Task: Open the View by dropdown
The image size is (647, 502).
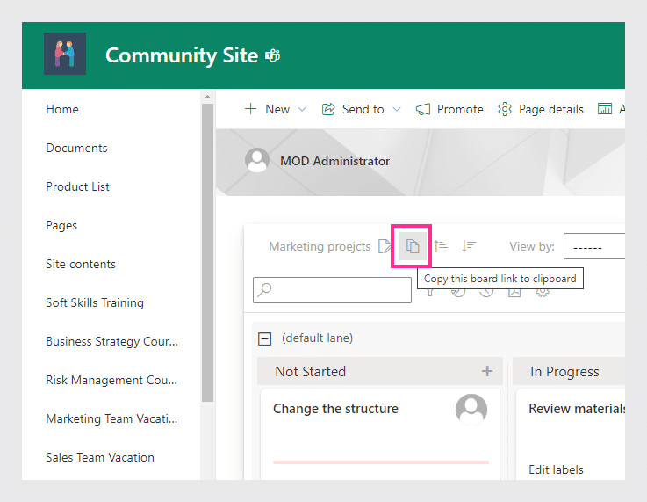Action: click(x=594, y=246)
